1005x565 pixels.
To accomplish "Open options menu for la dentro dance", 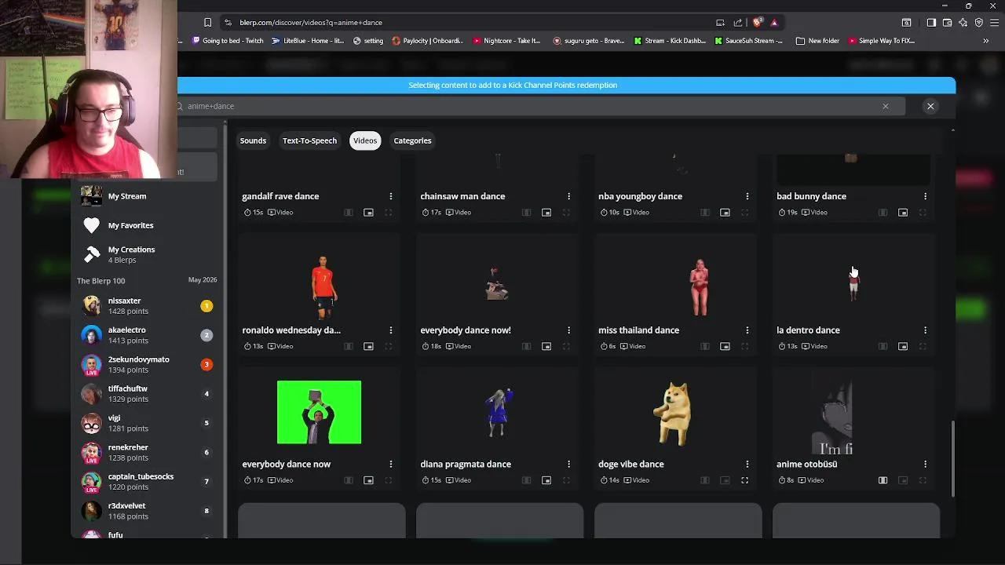I will click(925, 330).
